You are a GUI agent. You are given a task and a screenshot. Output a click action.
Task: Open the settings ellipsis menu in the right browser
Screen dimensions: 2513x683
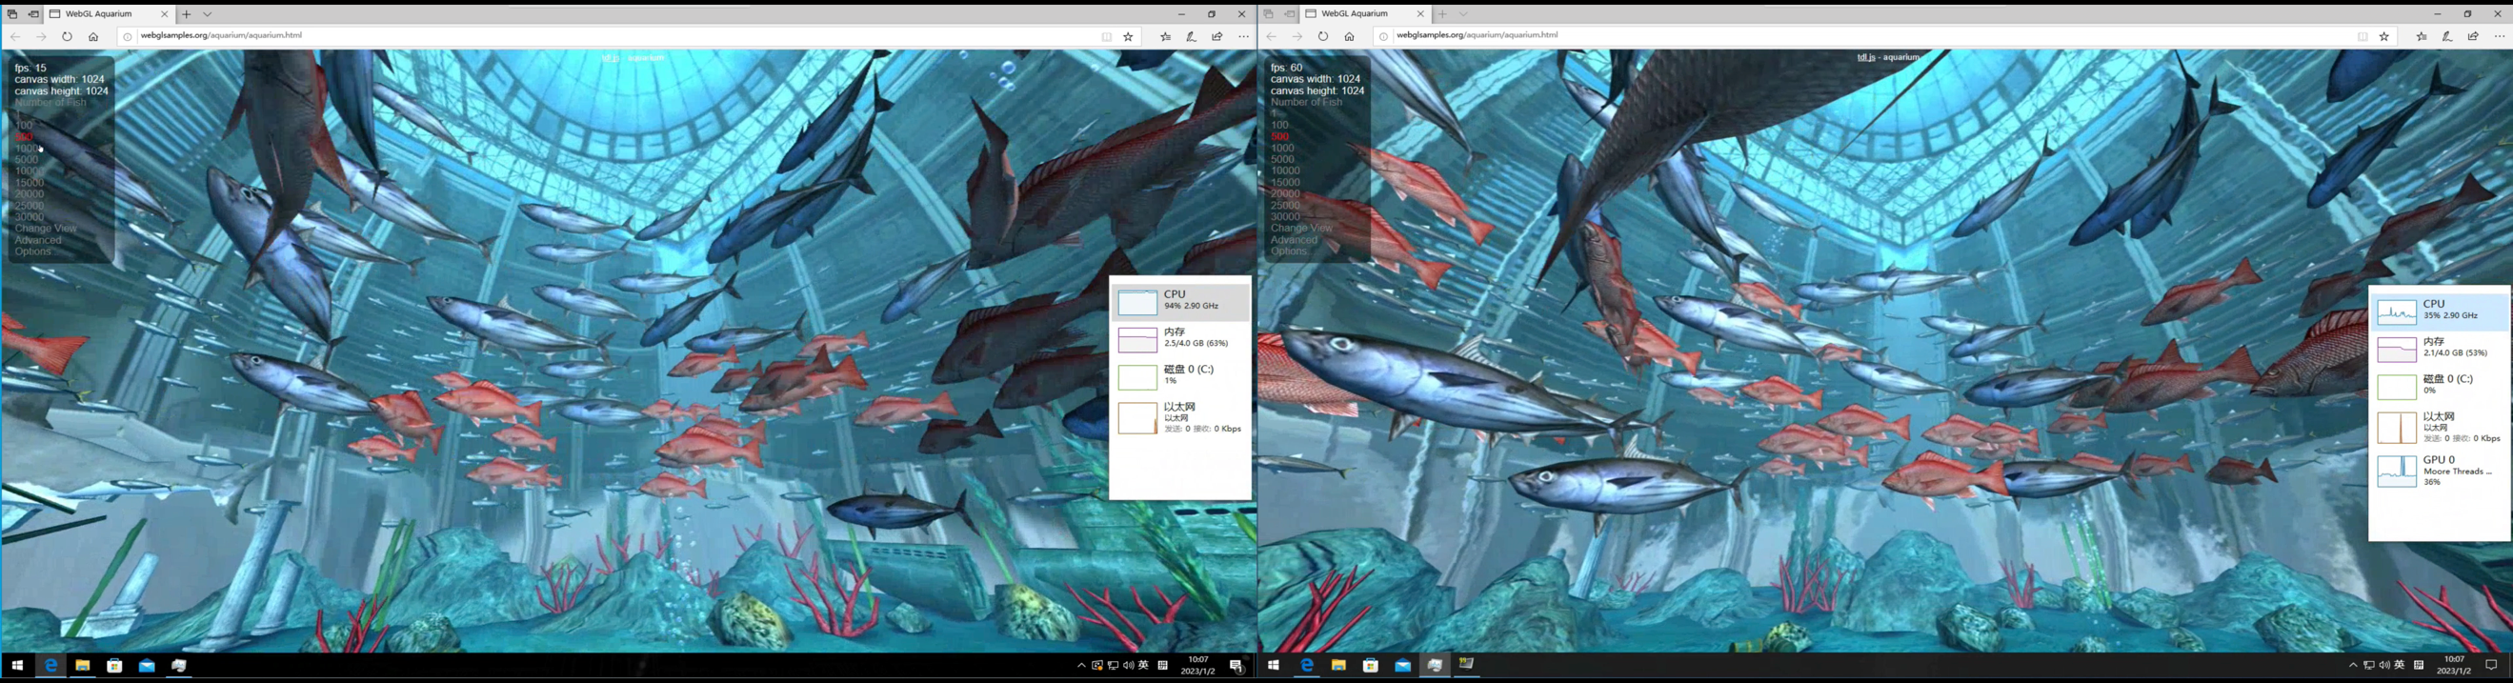pos(2500,37)
